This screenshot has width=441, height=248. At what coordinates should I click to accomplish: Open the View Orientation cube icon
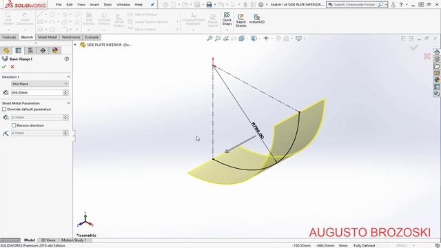click(242, 39)
